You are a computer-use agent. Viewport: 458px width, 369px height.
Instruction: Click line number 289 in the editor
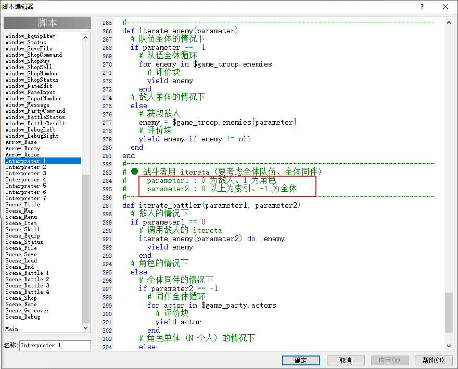107,222
